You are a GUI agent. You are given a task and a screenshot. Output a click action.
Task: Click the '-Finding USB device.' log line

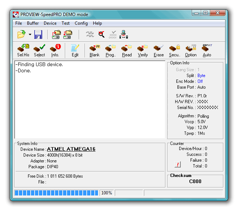[39, 64]
